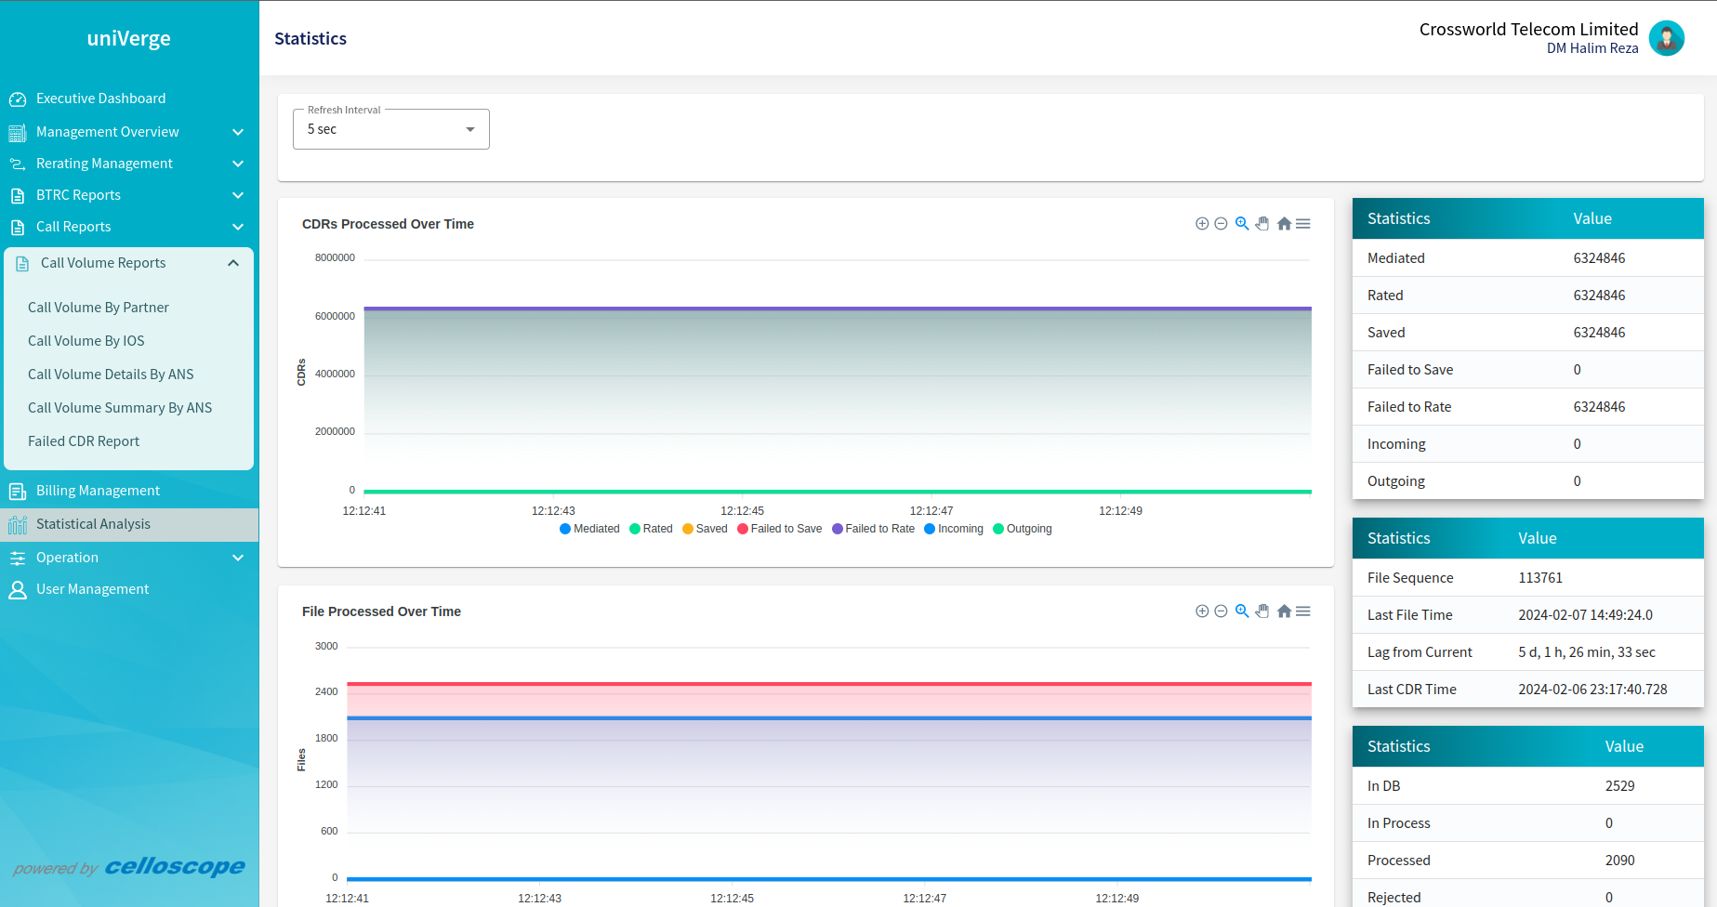Open the CDRs chart hamburger menu
The width and height of the screenshot is (1717, 907).
(1303, 224)
